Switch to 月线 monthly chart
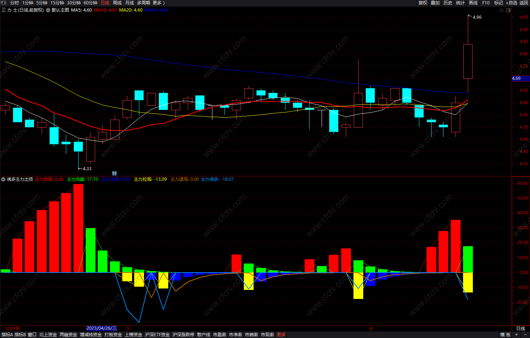530x338 pixels. tap(130, 3)
